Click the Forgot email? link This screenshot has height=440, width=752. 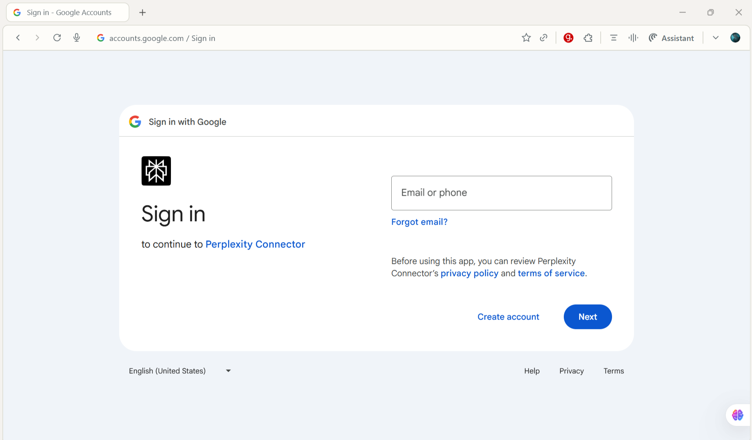pos(419,222)
